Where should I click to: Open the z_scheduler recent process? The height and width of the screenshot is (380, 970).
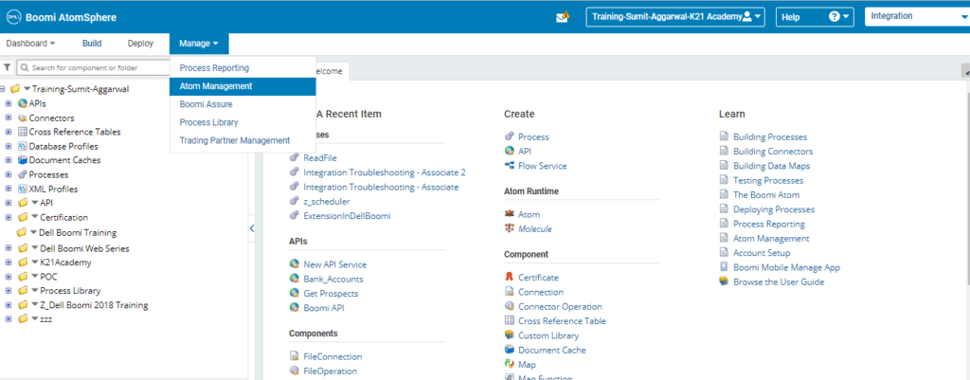point(327,201)
